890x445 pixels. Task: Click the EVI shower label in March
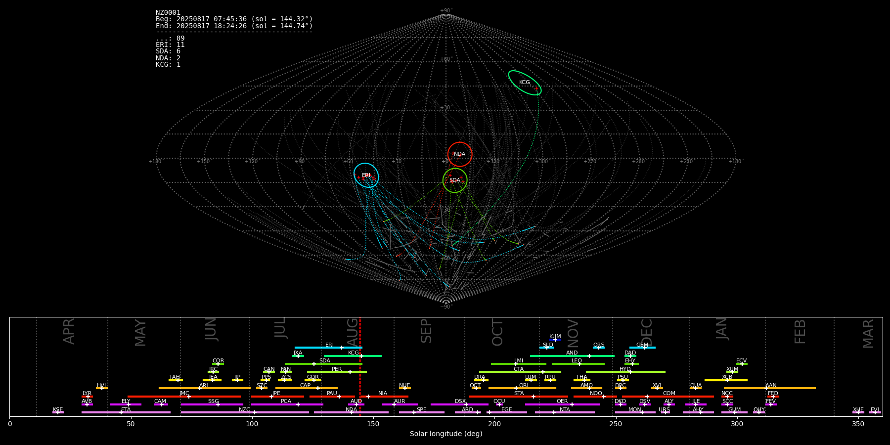pos(875,410)
